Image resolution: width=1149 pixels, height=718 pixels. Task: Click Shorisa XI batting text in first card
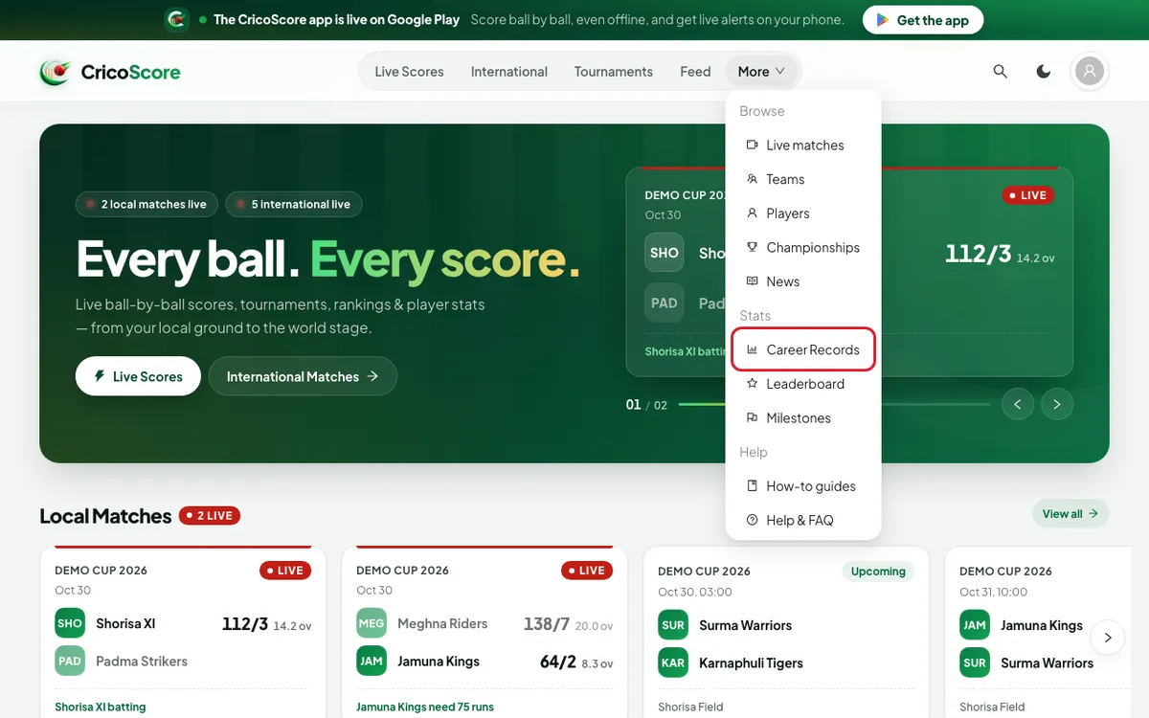(101, 707)
